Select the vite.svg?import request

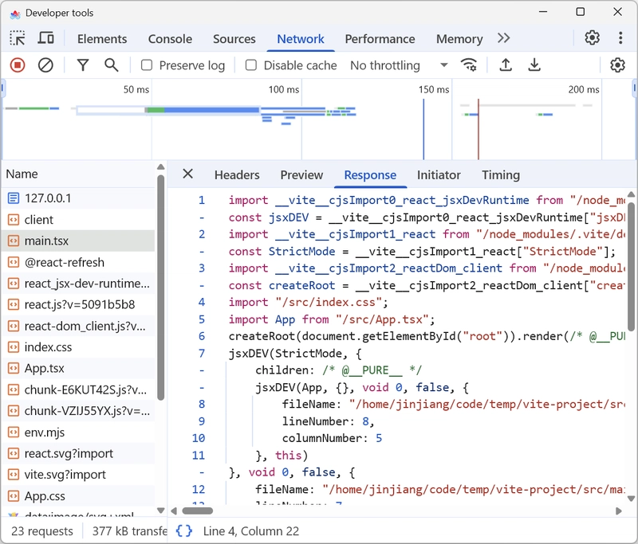78,475
